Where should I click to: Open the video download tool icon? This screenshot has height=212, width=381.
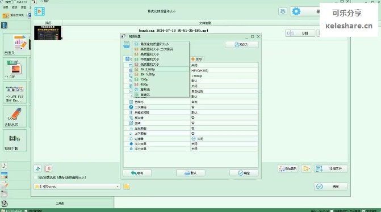[15, 140]
